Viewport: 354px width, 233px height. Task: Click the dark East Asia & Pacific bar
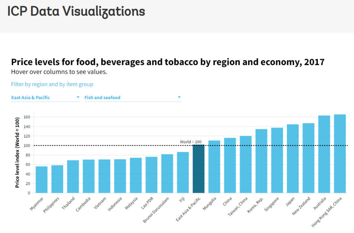198,169
